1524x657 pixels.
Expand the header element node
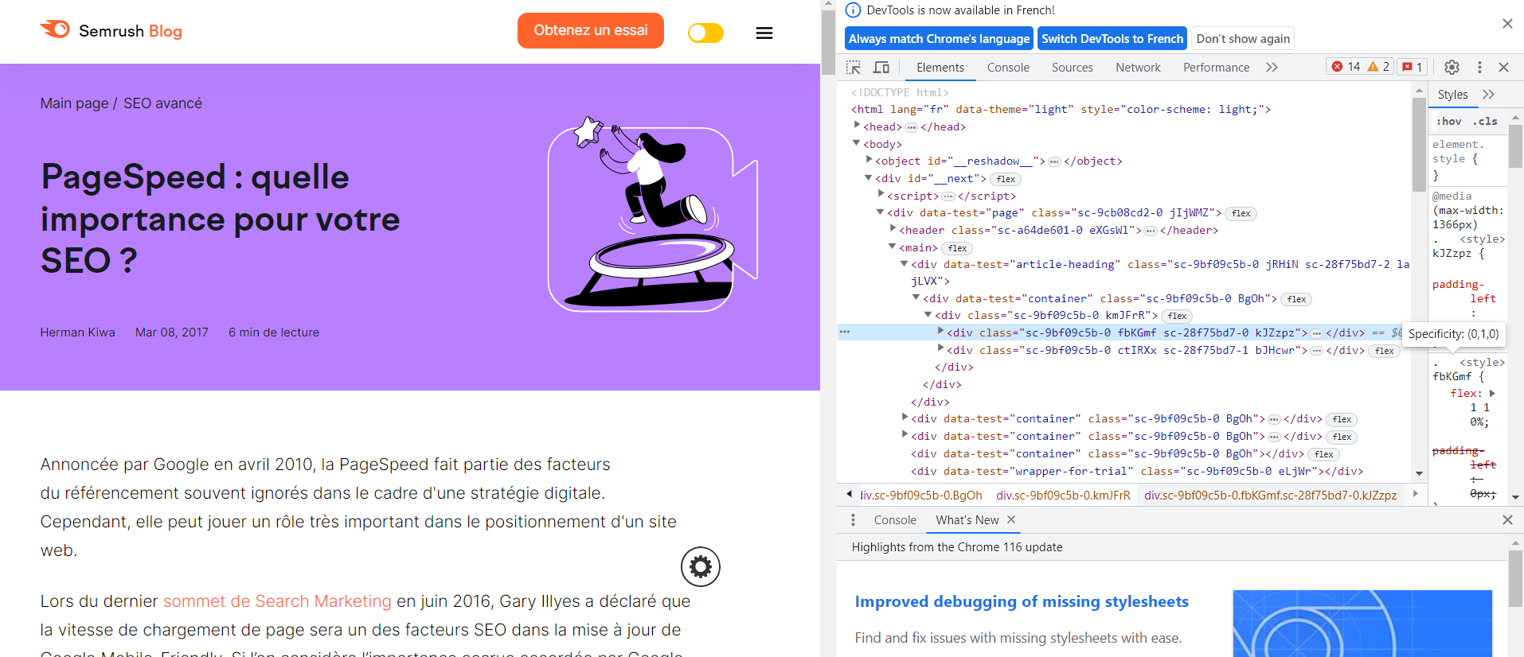point(893,229)
